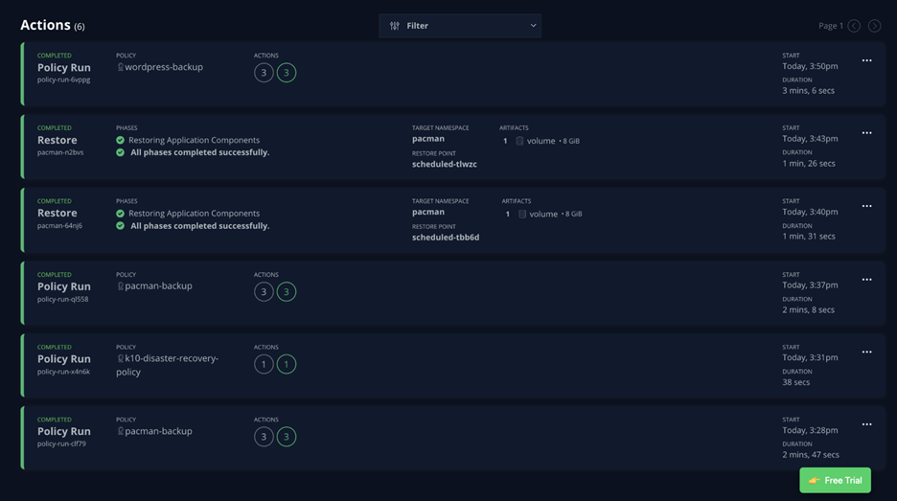Click total actions circle for k10-disaster-recovery-policy

coord(264,364)
